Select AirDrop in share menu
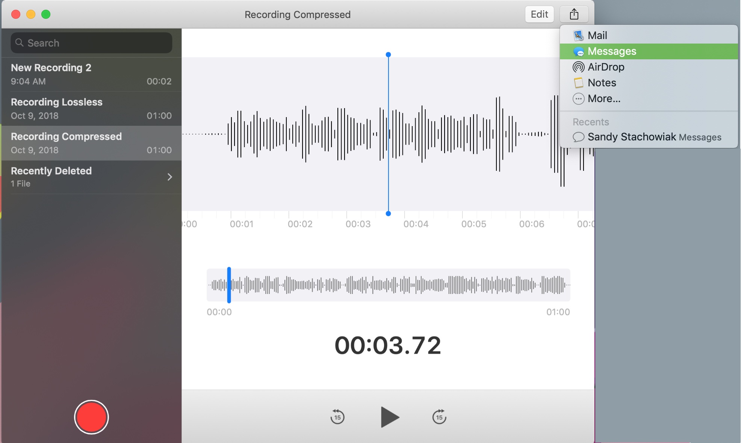 (649, 67)
